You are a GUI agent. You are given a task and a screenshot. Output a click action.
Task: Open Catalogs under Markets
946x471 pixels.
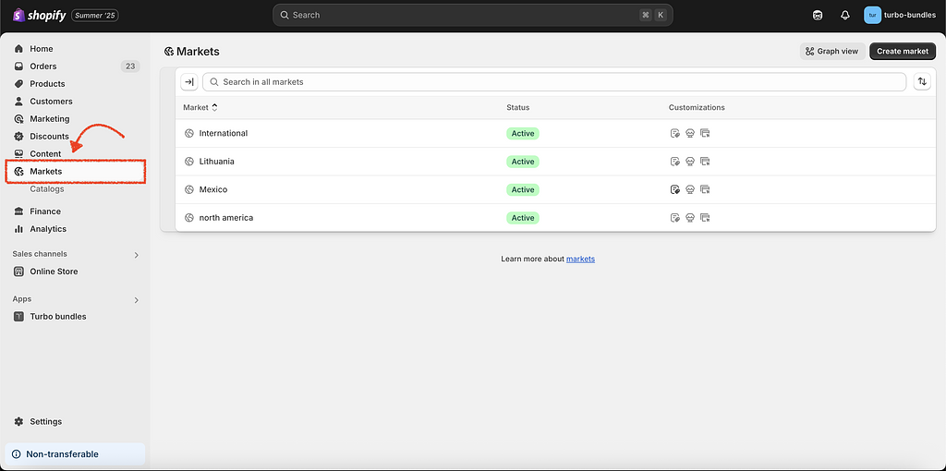(x=47, y=188)
